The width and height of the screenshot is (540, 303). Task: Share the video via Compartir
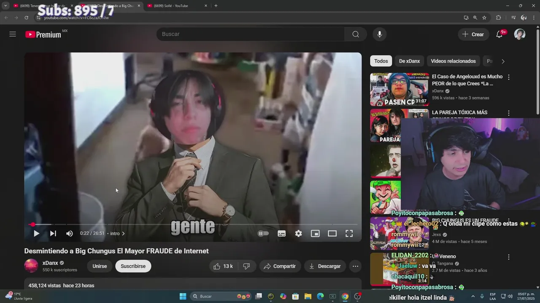coord(280,266)
